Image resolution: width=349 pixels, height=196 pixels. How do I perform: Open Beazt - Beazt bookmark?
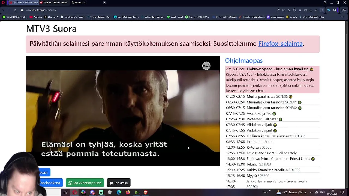tap(175, 17)
